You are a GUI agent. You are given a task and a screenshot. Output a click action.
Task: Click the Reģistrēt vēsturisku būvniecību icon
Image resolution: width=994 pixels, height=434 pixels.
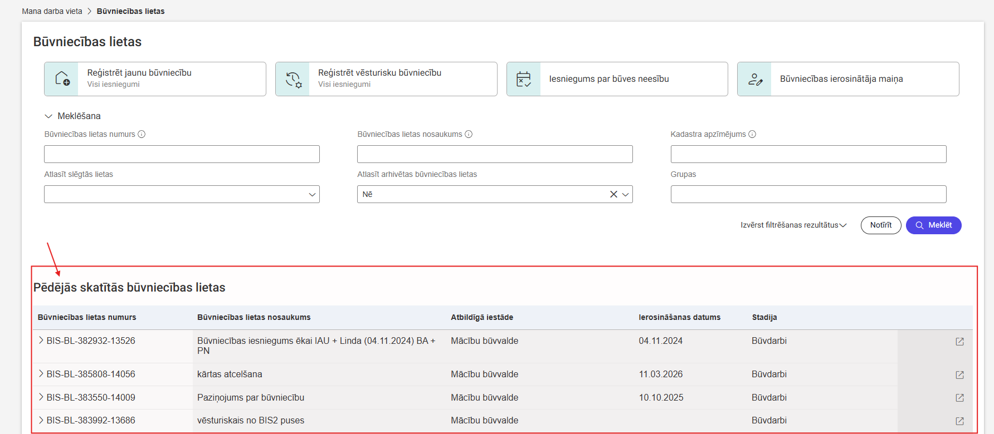point(293,79)
